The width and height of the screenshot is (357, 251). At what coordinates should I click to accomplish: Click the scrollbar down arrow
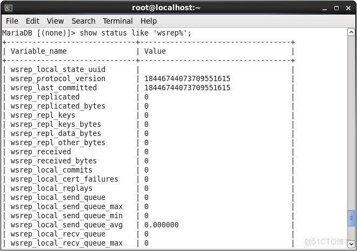(x=352, y=245)
